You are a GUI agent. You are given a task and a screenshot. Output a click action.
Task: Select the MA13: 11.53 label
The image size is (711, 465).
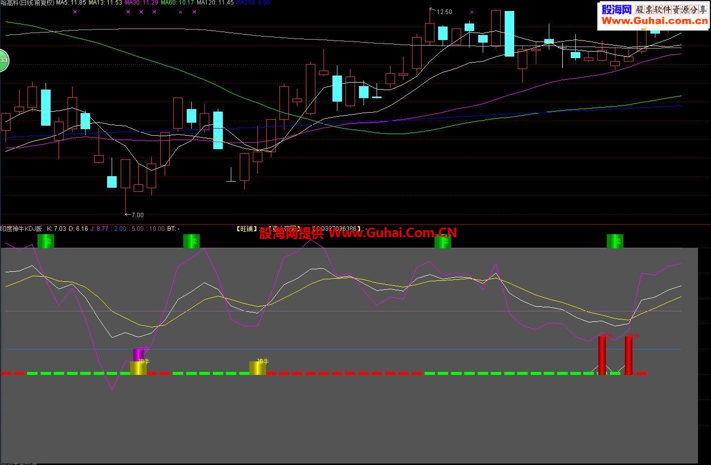106,3
